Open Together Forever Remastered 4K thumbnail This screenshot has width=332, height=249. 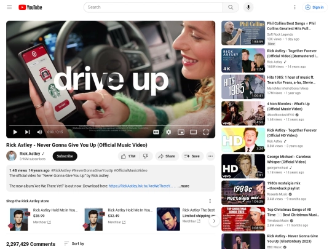tap(243, 60)
